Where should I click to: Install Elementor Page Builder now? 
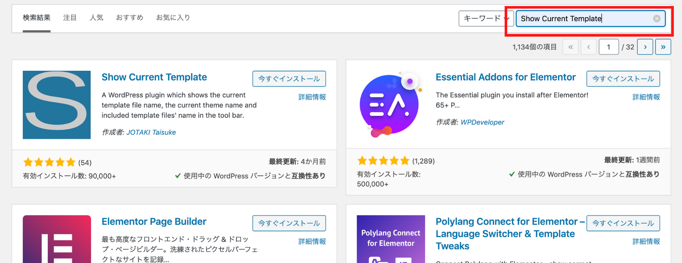pyautogui.click(x=289, y=223)
